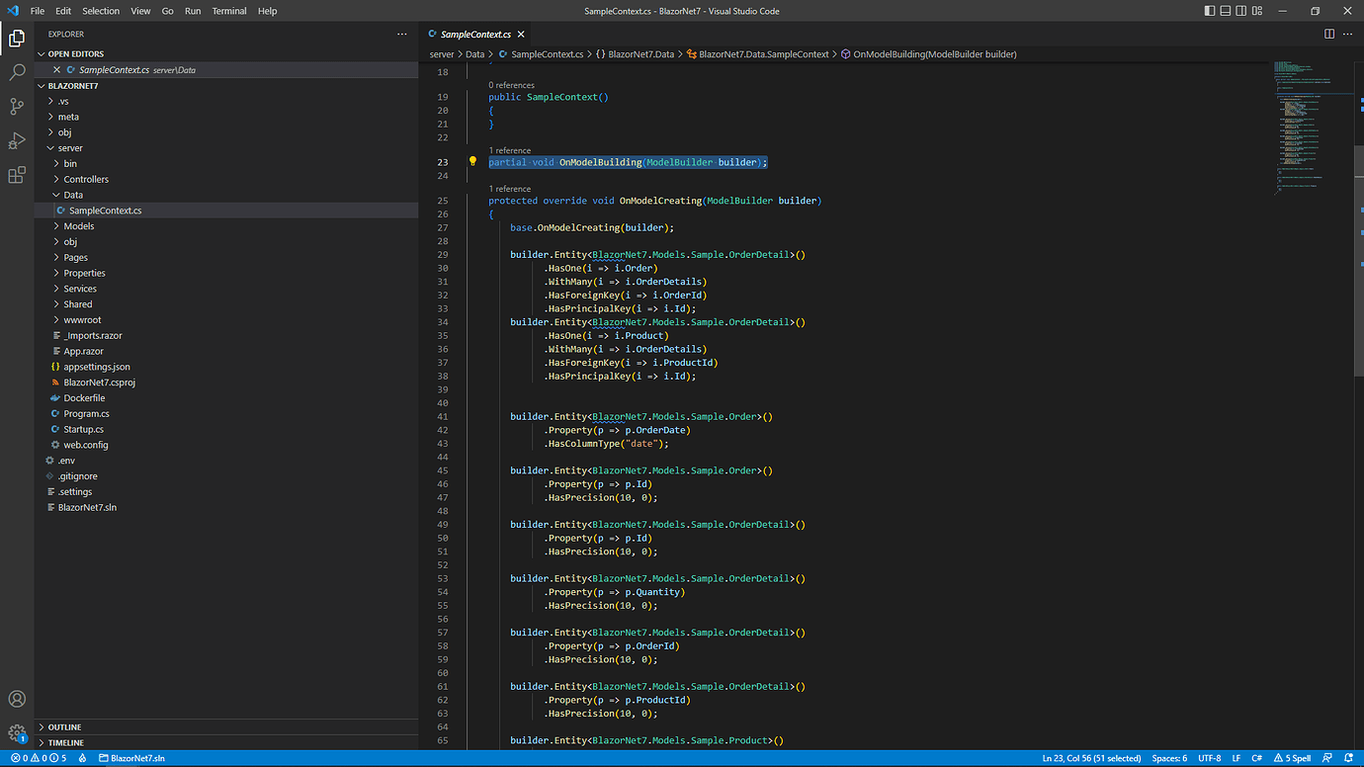Click the server breadcrumb segment
The height and width of the screenshot is (767, 1364).
point(442,54)
